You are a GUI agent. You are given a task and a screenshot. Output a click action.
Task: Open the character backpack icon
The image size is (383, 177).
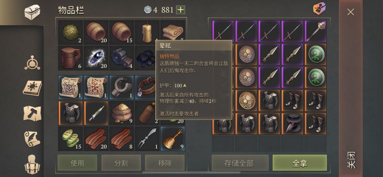(x=32, y=164)
